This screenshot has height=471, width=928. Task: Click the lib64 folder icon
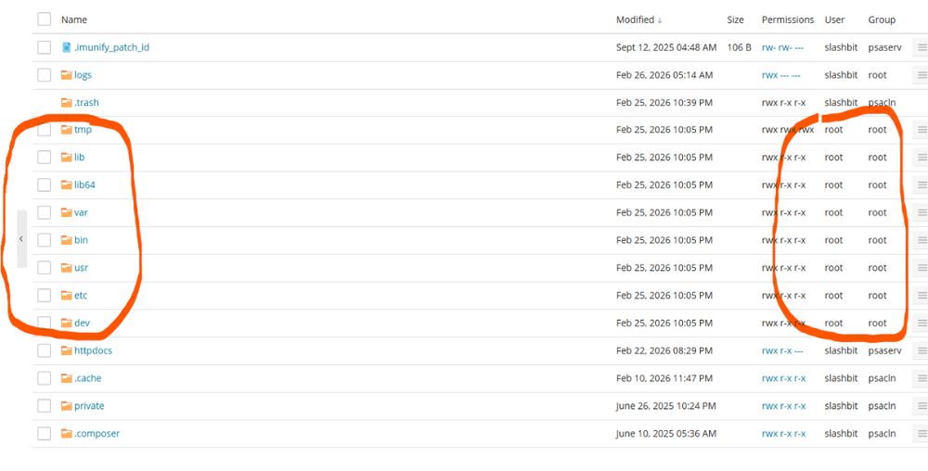tap(66, 185)
